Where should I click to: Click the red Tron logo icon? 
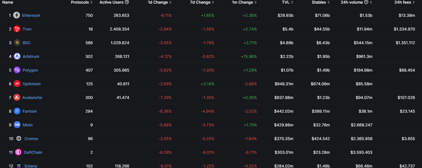17,29
